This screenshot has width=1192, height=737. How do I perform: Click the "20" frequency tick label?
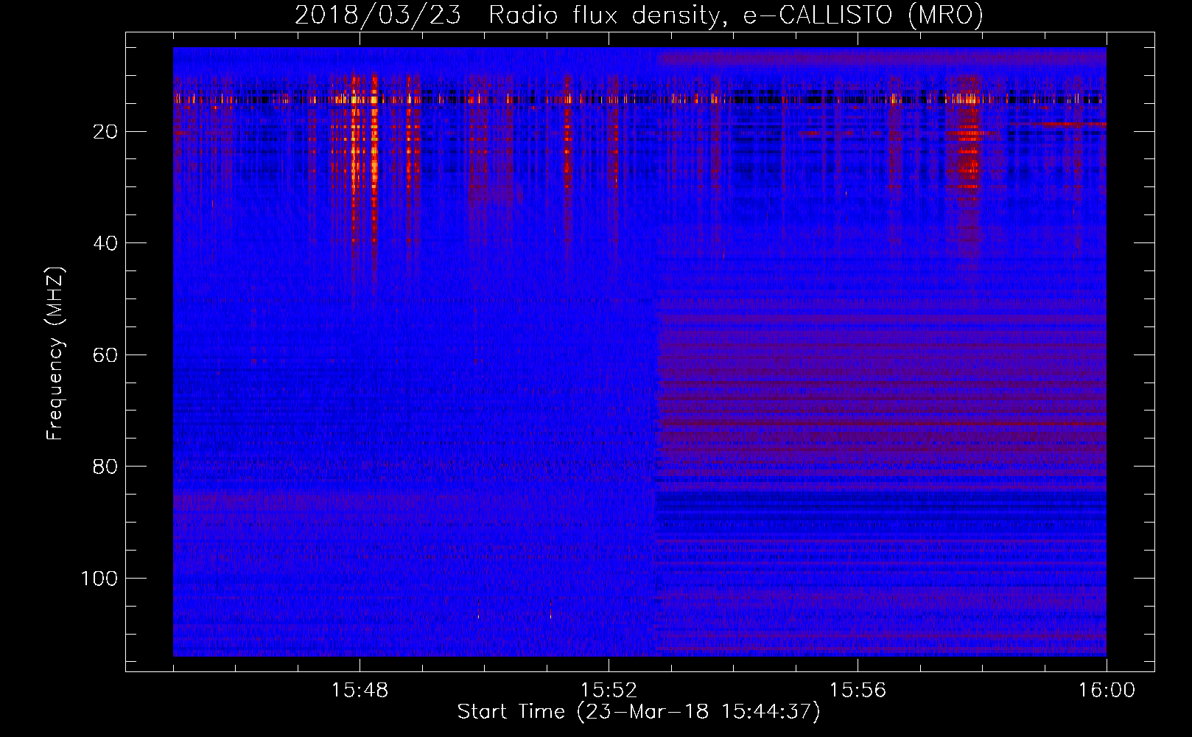click(105, 132)
